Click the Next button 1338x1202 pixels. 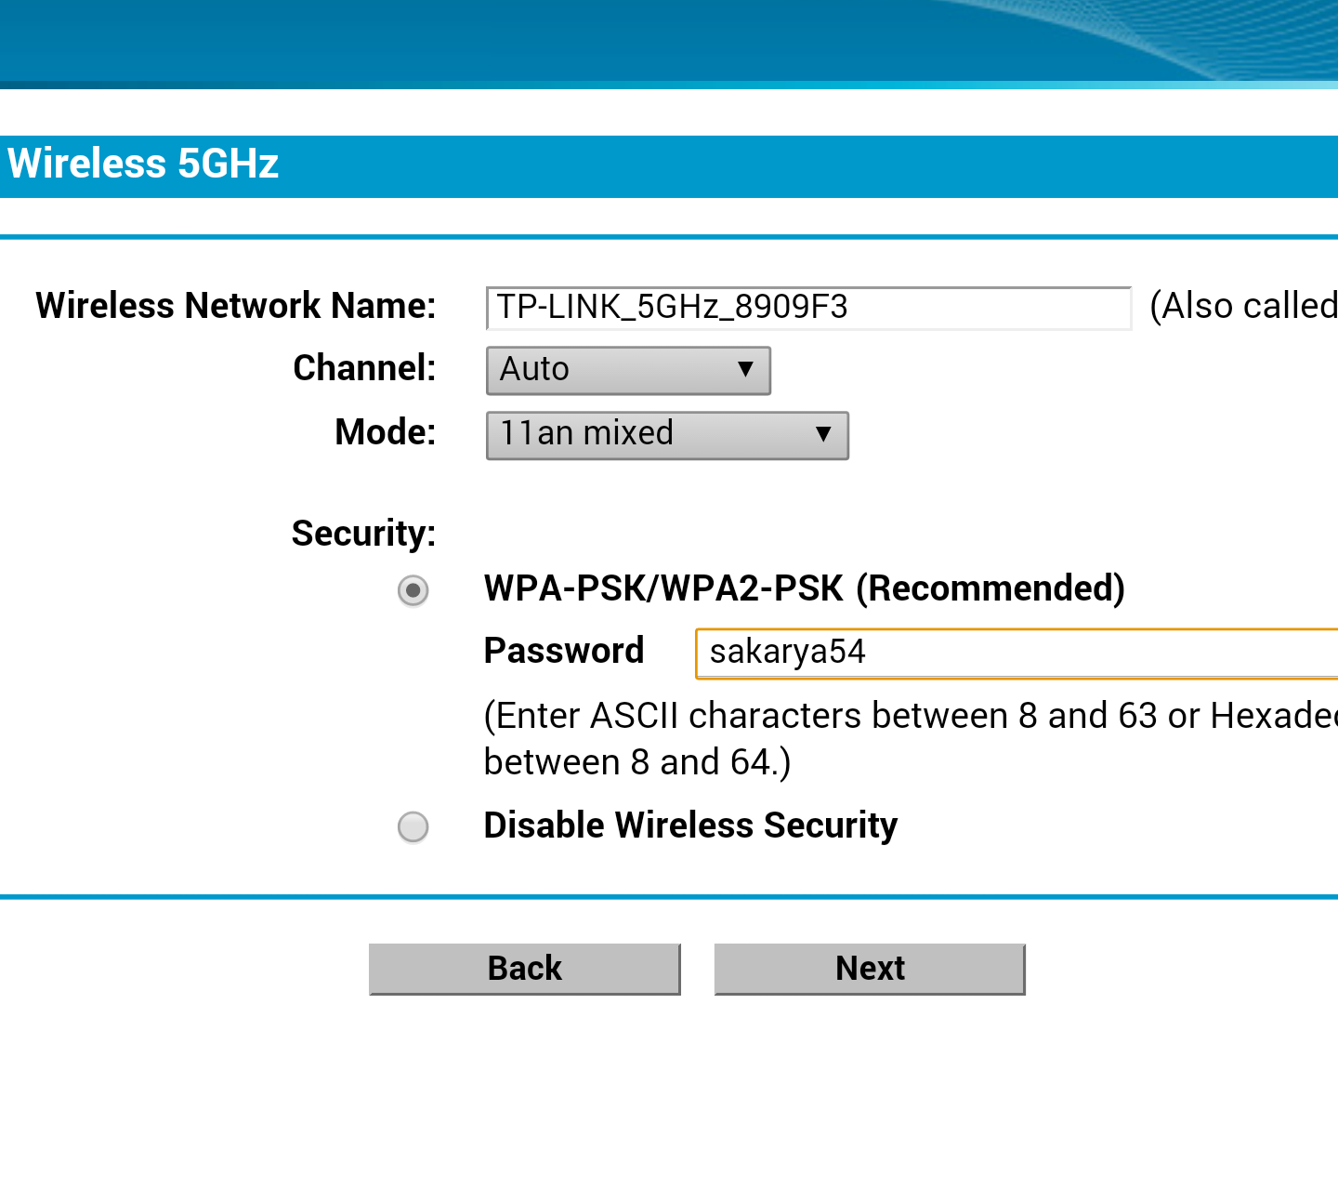coord(870,969)
